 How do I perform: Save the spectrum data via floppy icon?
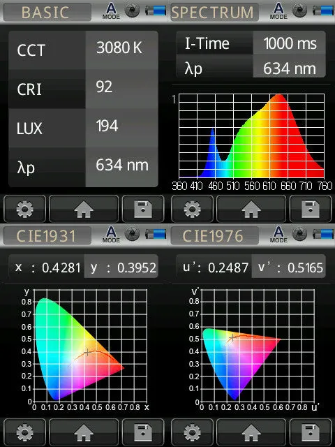[311, 209]
